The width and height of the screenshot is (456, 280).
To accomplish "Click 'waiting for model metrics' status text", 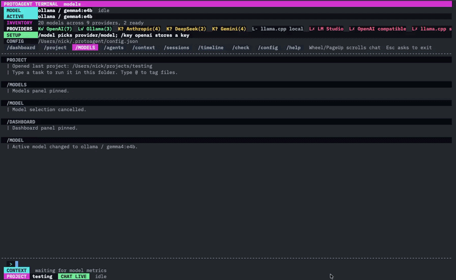I will click(x=71, y=270).
